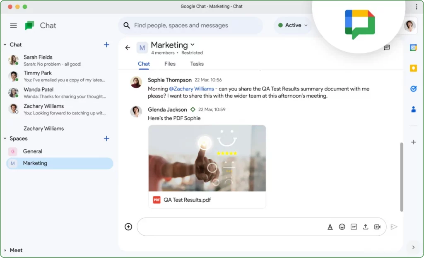
Task: Select the Marketing space in sidebar
Action: point(60,163)
